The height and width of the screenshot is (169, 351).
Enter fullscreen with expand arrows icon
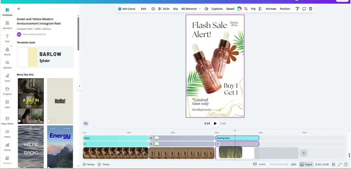340,164
